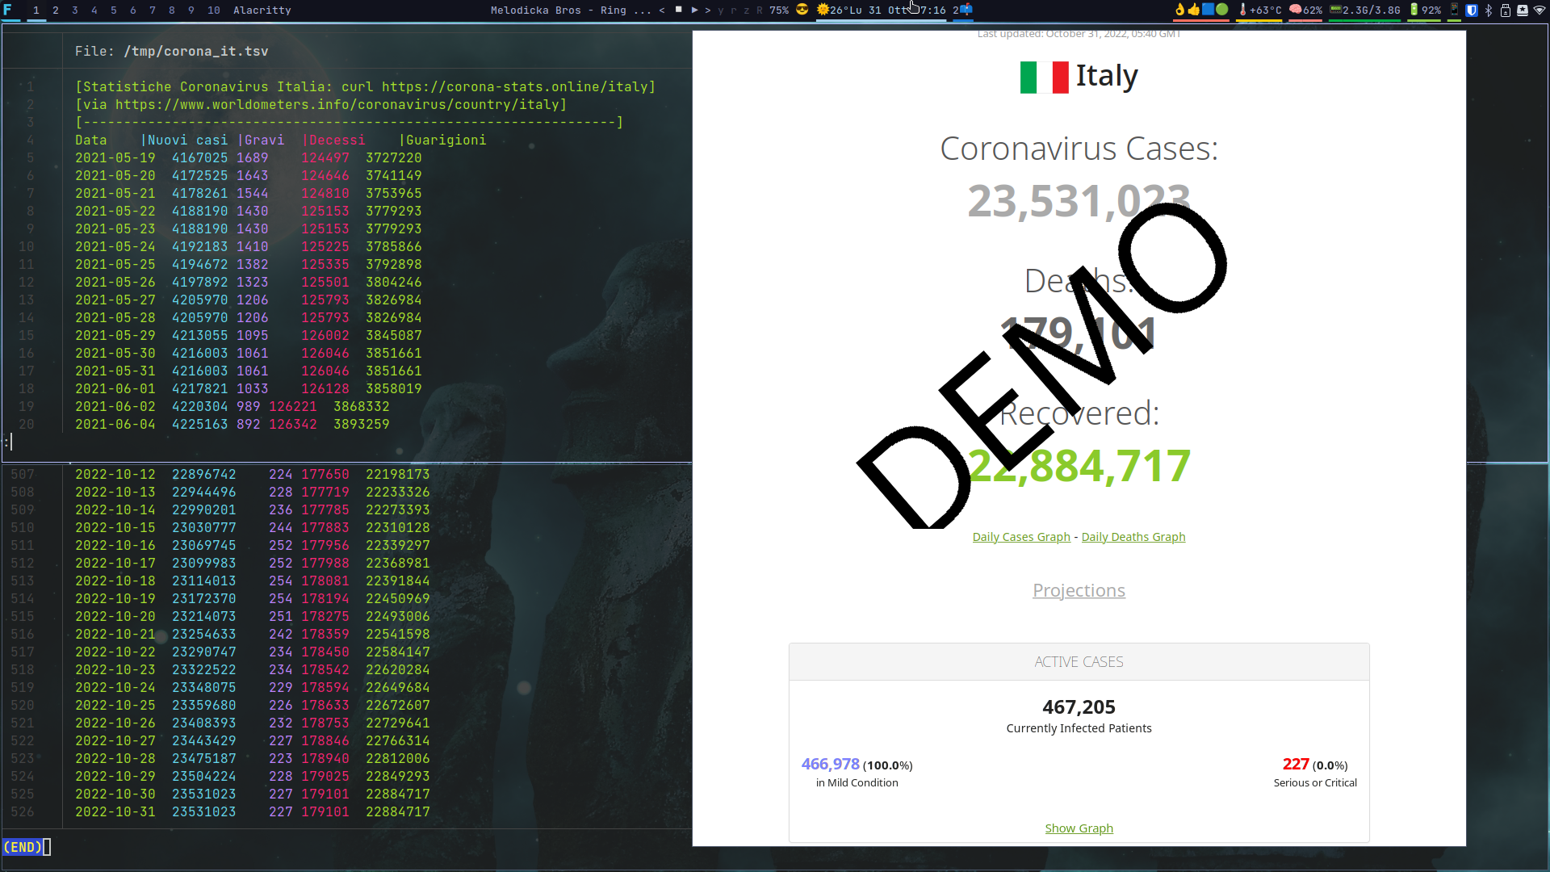Image resolution: width=1550 pixels, height=872 pixels.
Task: Click the thermometer temperature indicator
Action: [x=1242, y=10]
